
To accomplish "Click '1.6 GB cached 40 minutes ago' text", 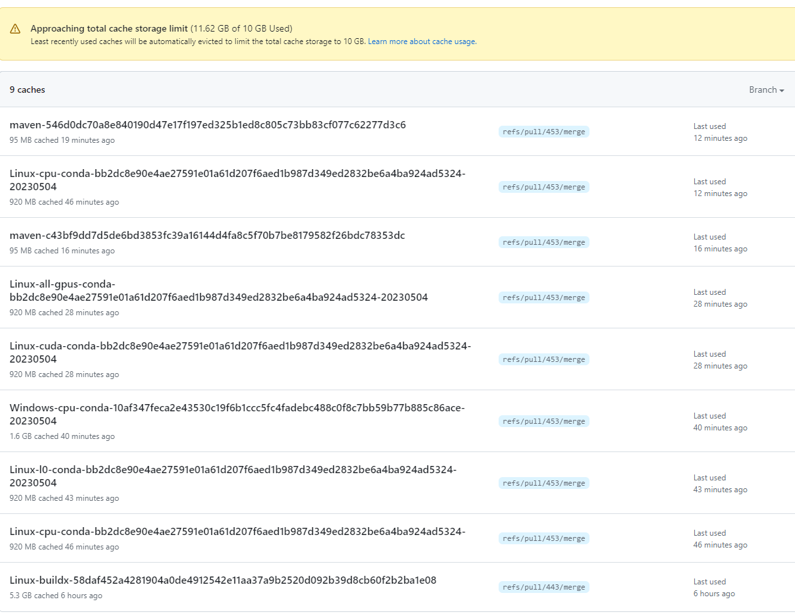I will point(62,436).
